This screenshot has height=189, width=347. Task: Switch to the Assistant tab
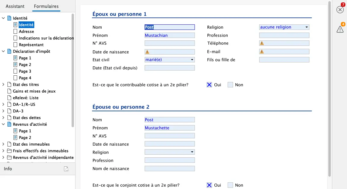pyautogui.click(x=15, y=6)
